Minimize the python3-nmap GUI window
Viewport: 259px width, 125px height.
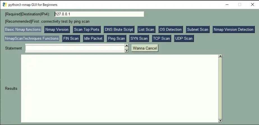click(x=227, y=4)
